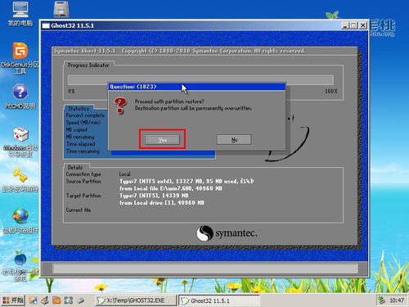
Task: Click the Question (1823) dialog title bar
Action: pyautogui.click(x=196, y=87)
